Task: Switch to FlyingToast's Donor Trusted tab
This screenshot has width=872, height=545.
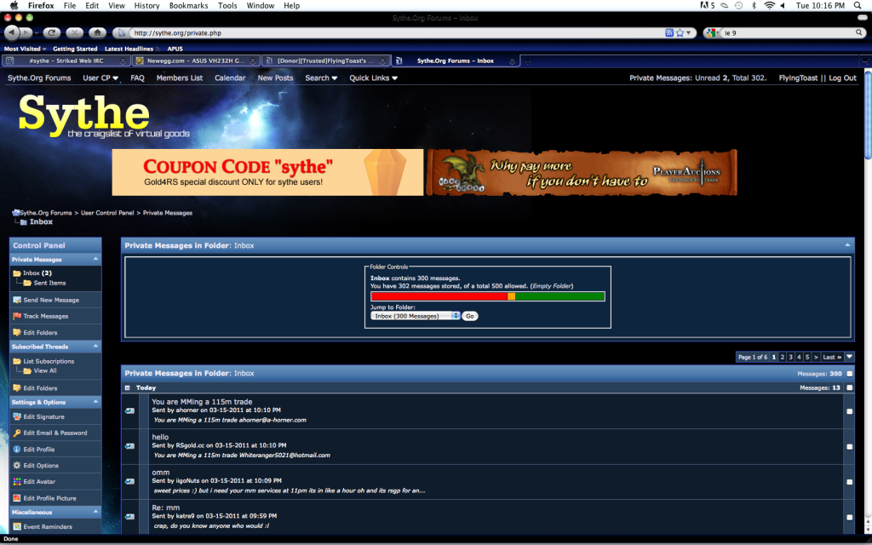Action: tap(326, 60)
